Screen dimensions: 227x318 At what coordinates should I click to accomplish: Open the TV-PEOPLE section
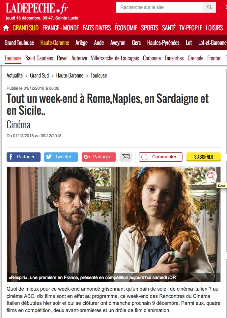click(190, 28)
